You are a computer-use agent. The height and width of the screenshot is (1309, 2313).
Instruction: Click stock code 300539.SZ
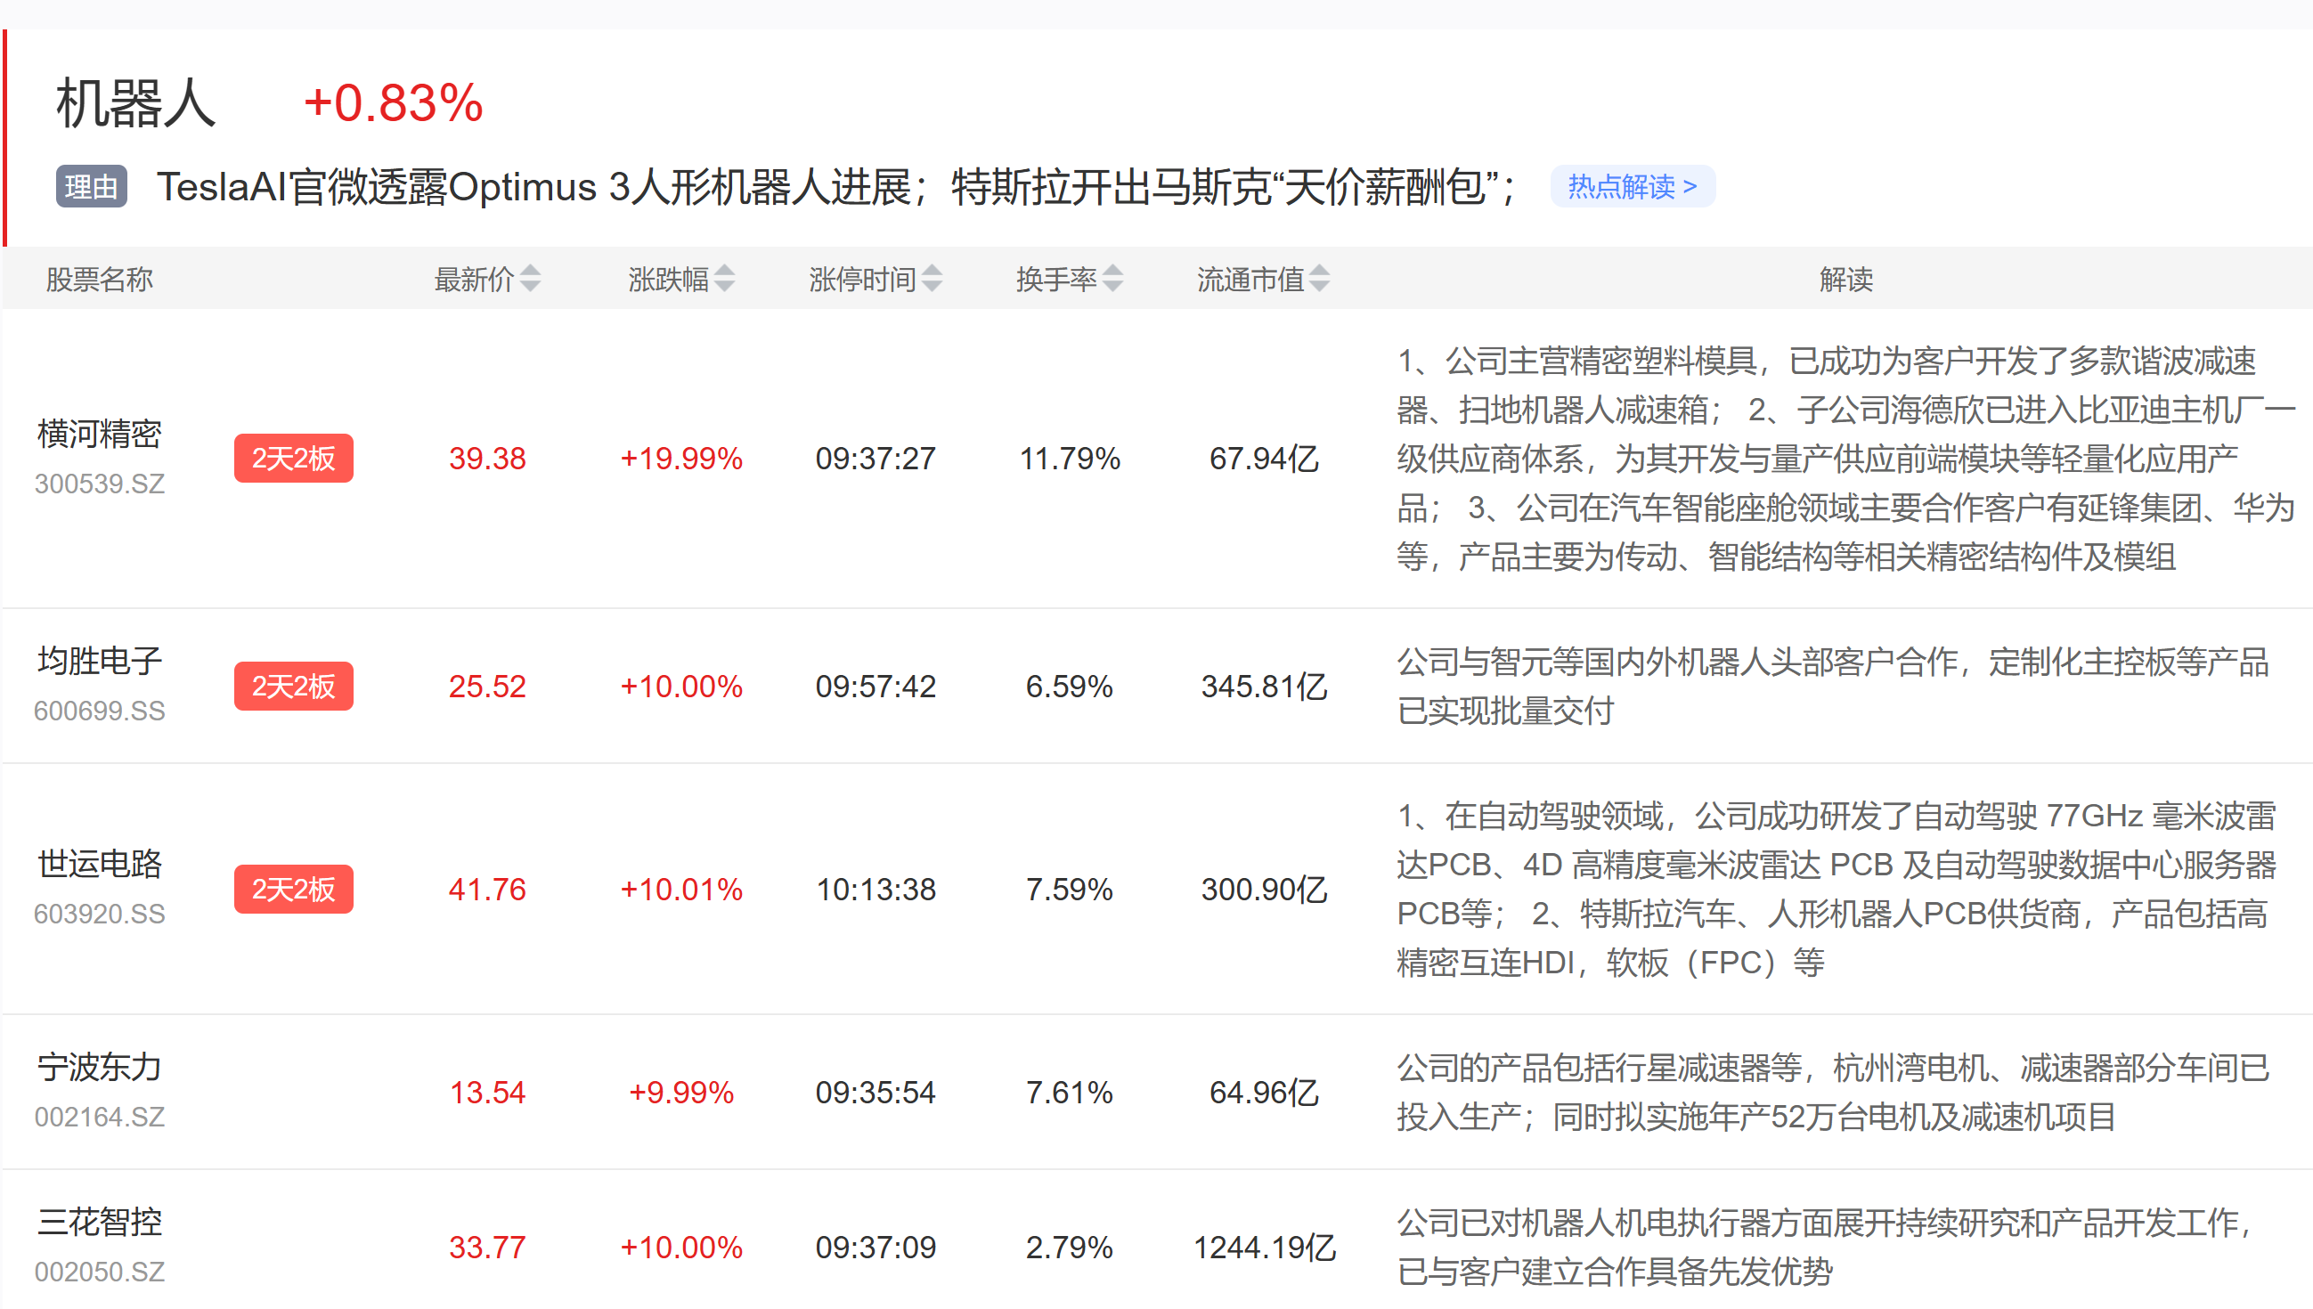pyautogui.click(x=100, y=484)
